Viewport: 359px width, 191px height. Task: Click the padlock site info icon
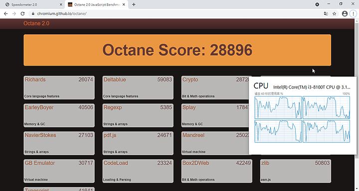click(33, 14)
